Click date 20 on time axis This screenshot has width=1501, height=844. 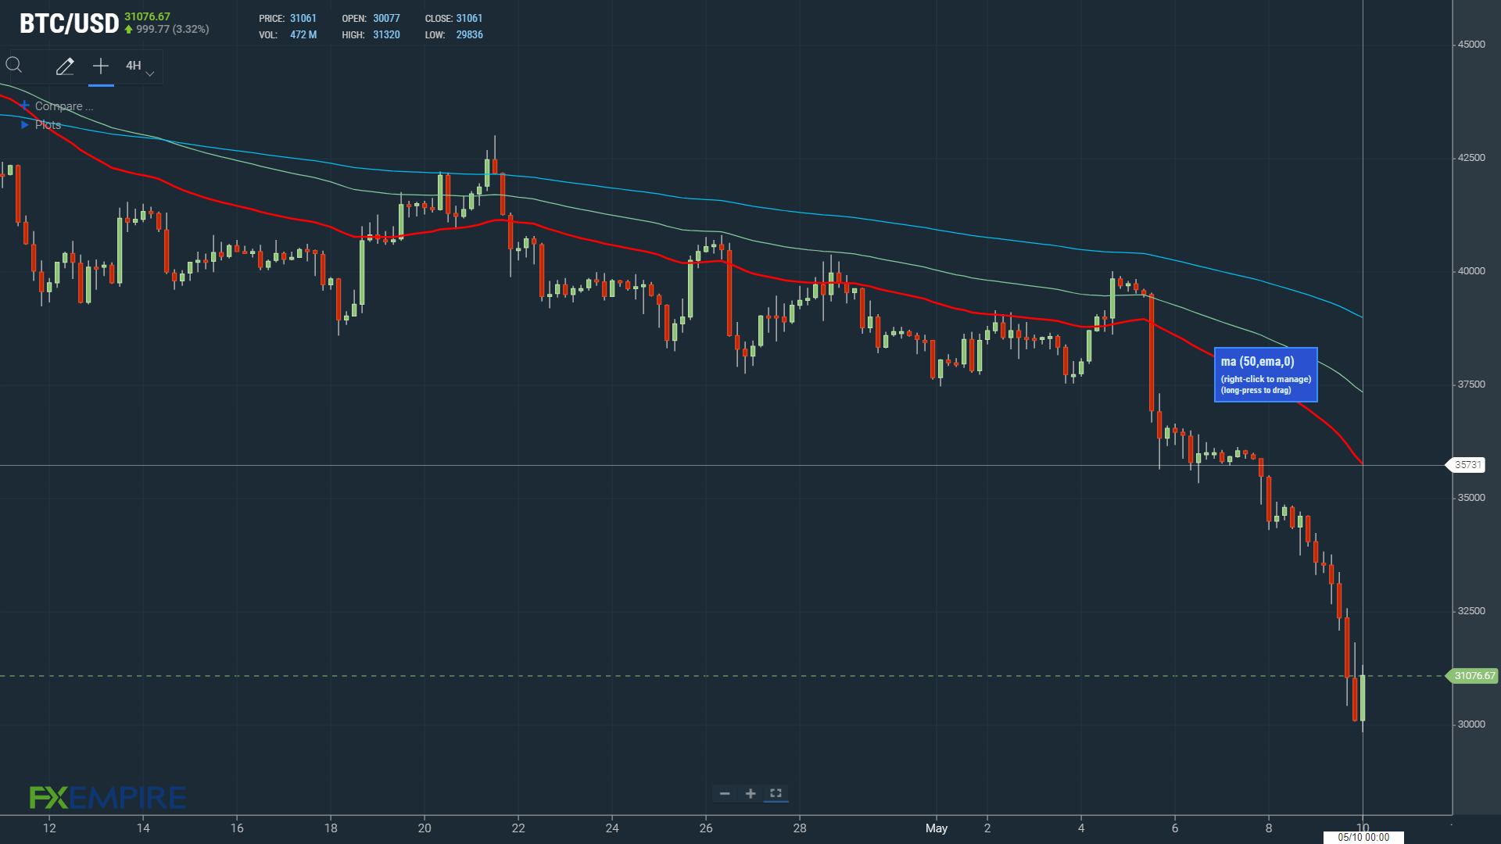click(x=425, y=828)
